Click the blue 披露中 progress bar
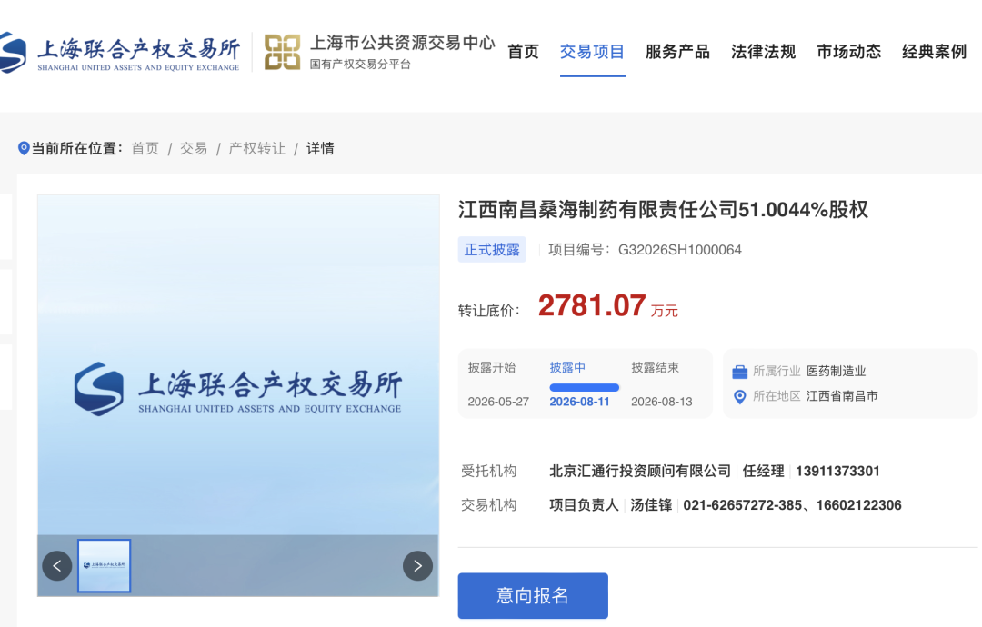 coord(585,387)
